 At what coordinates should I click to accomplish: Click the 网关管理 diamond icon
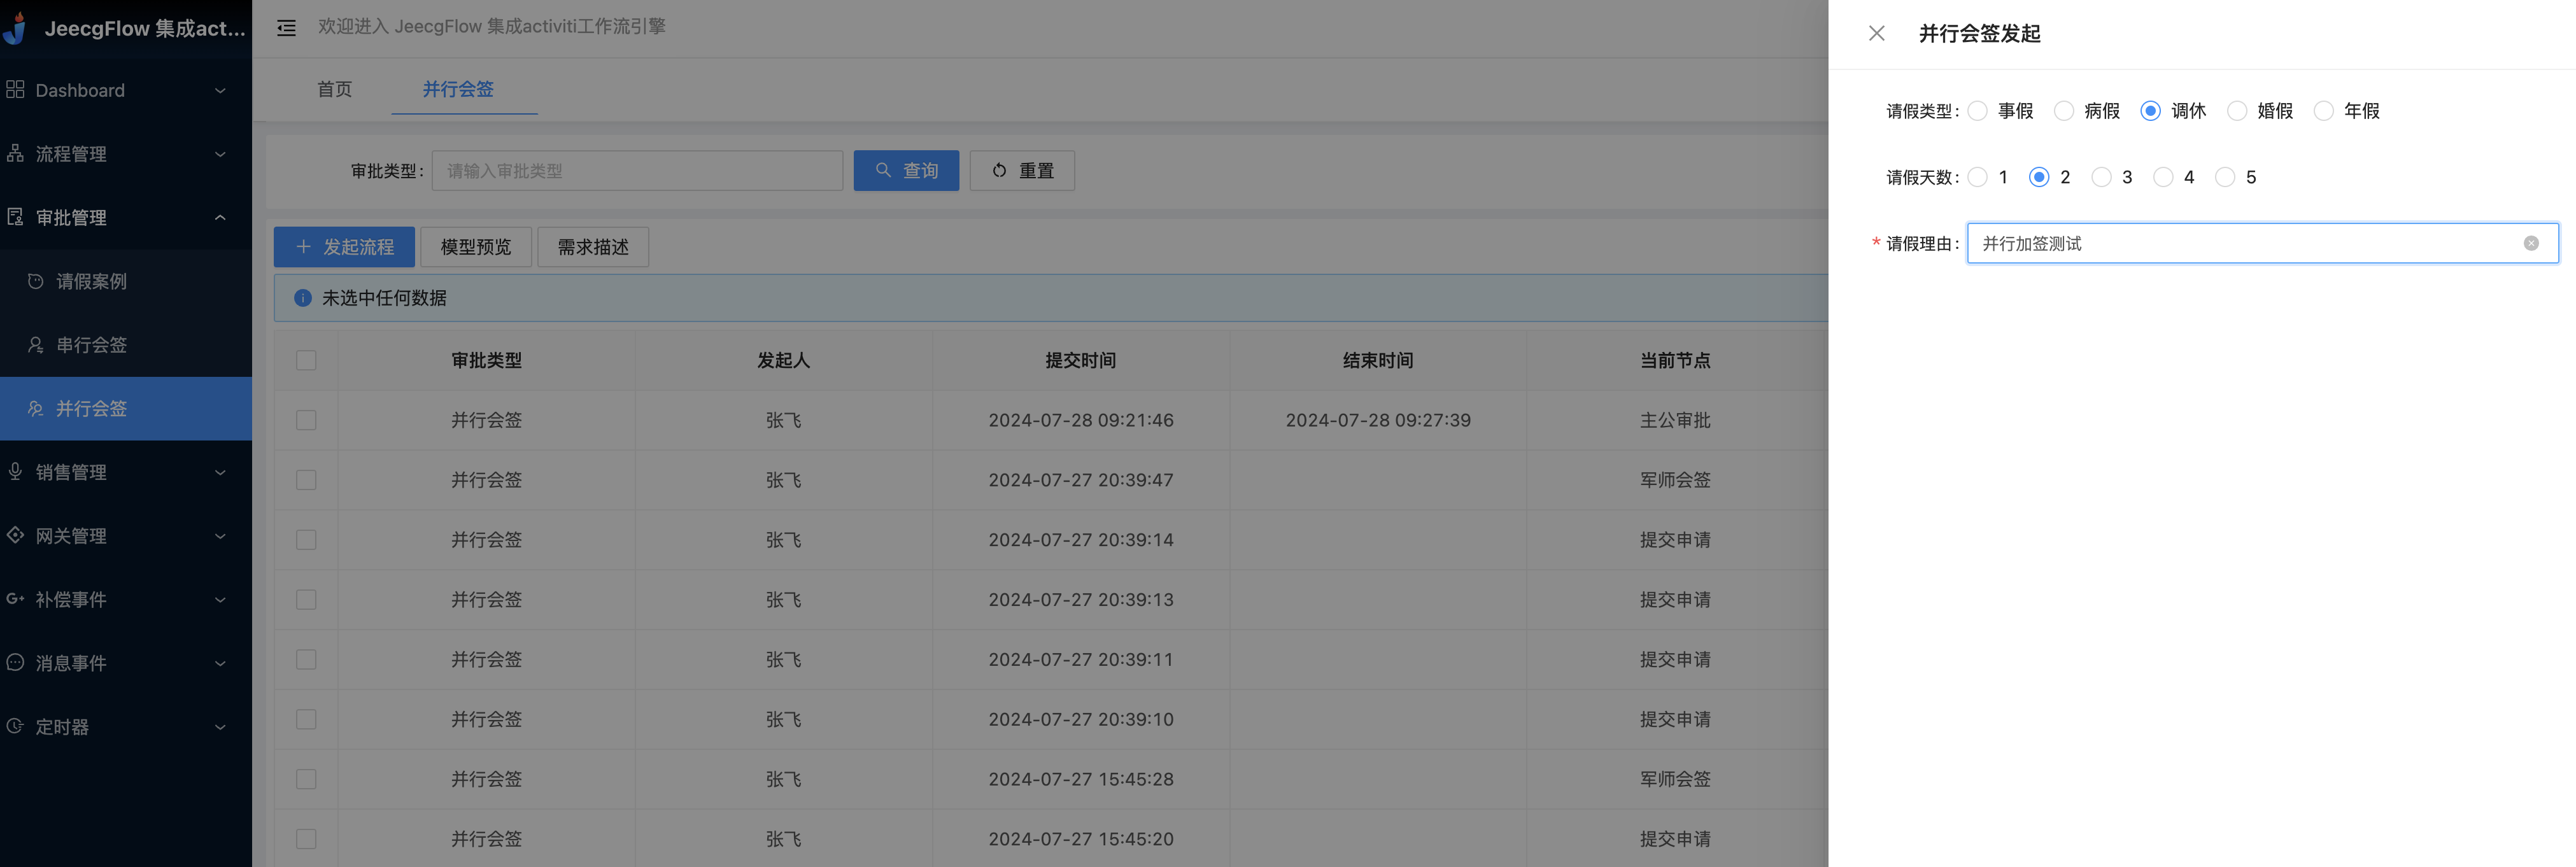[15, 535]
